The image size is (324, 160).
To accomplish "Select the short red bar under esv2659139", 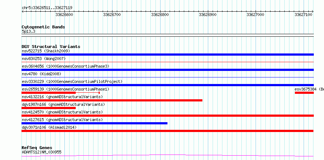I will (x=48, y=93).
